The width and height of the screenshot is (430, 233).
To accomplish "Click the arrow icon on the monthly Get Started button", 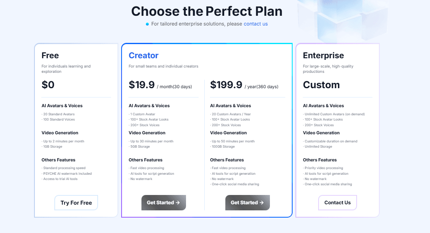I will tap(178, 203).
